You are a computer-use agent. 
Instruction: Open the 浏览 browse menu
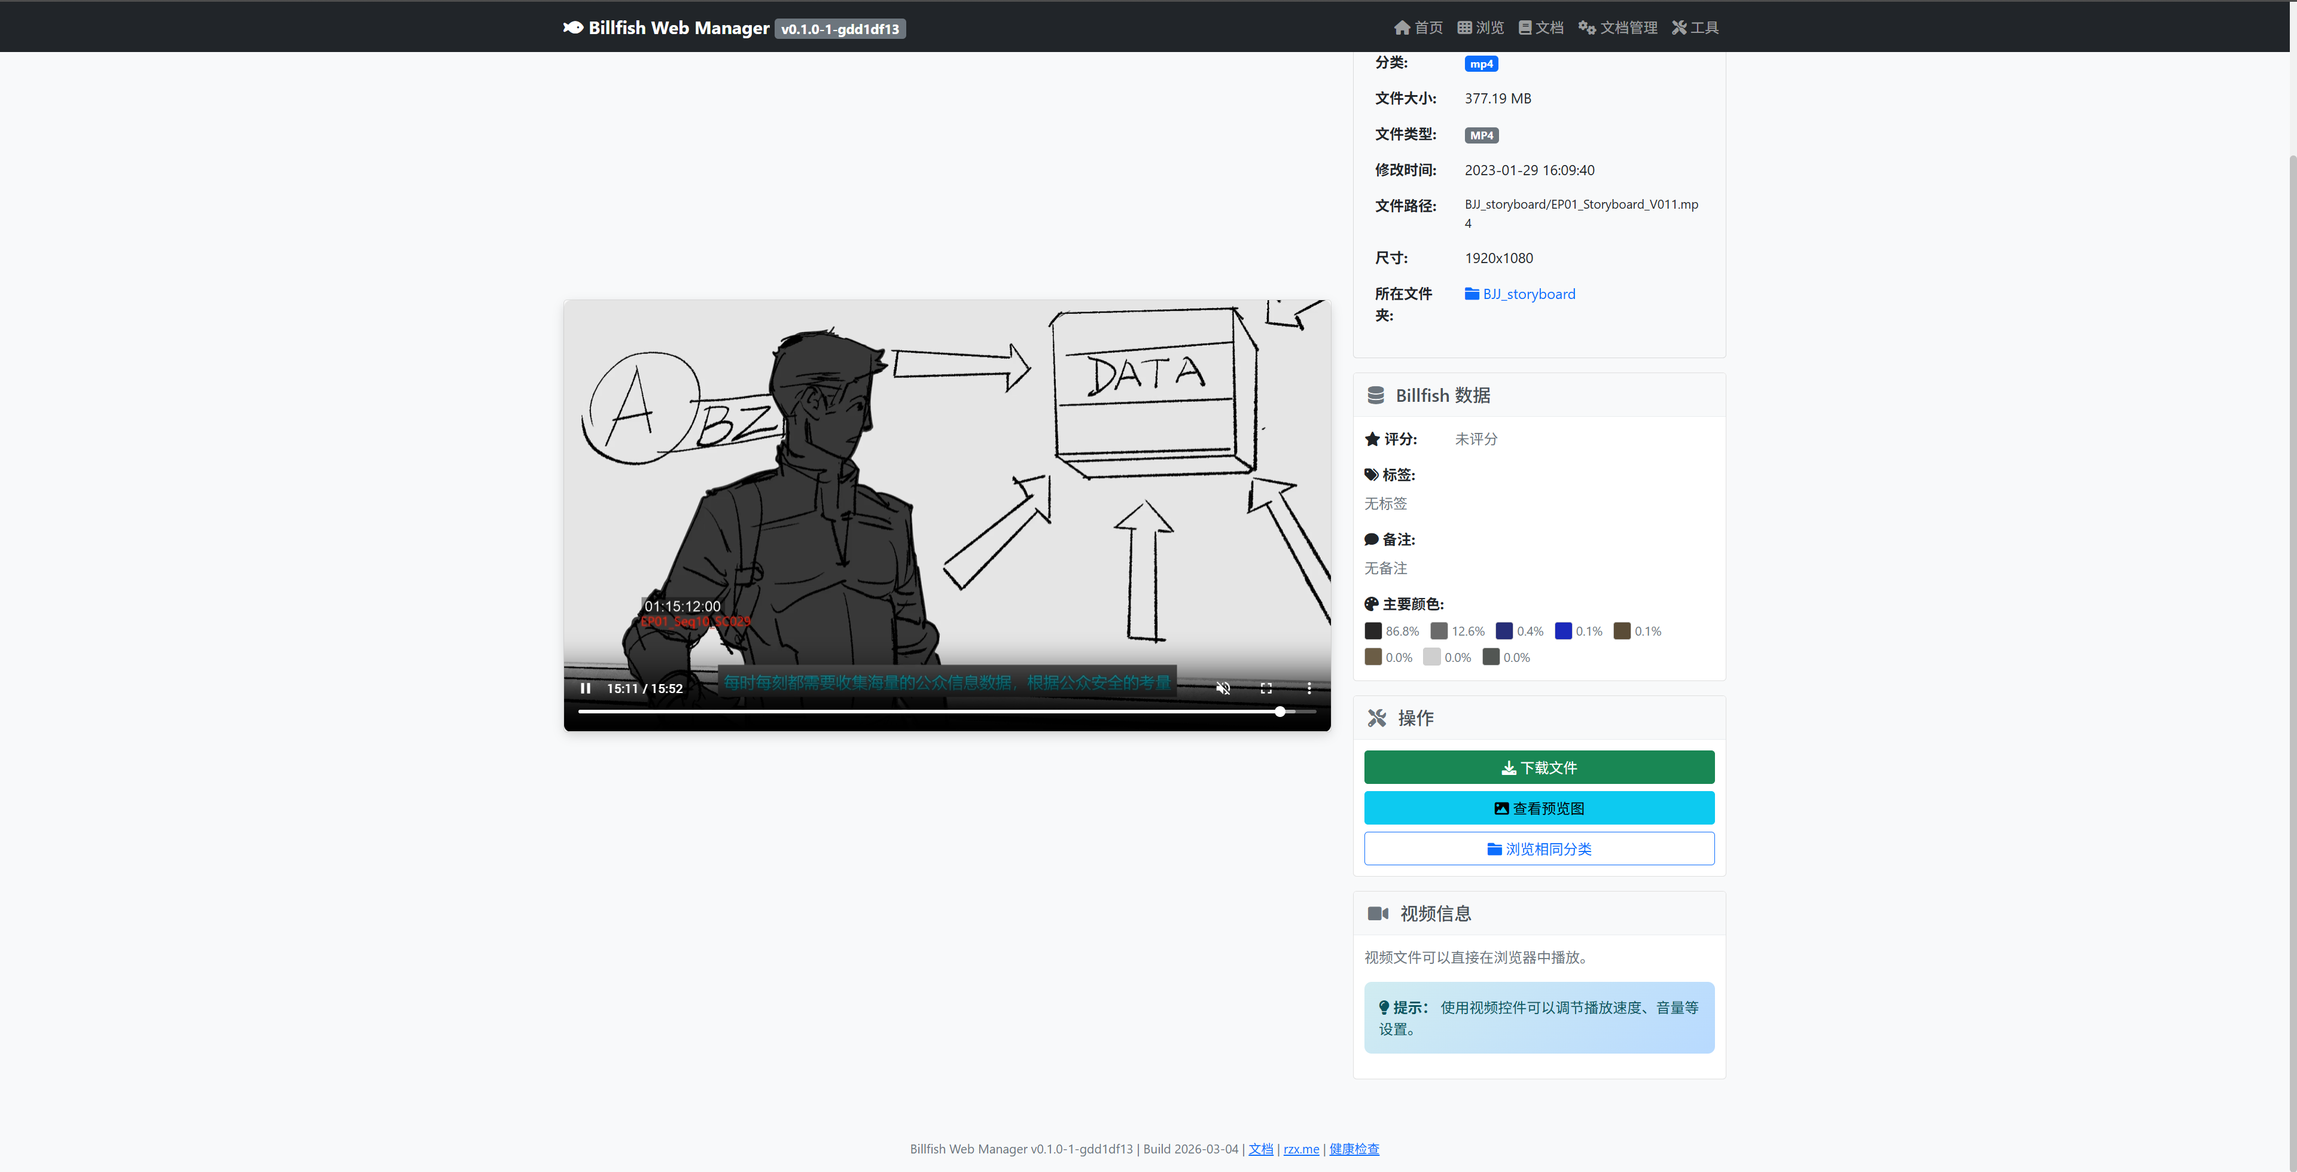(x=1480, y=28)
